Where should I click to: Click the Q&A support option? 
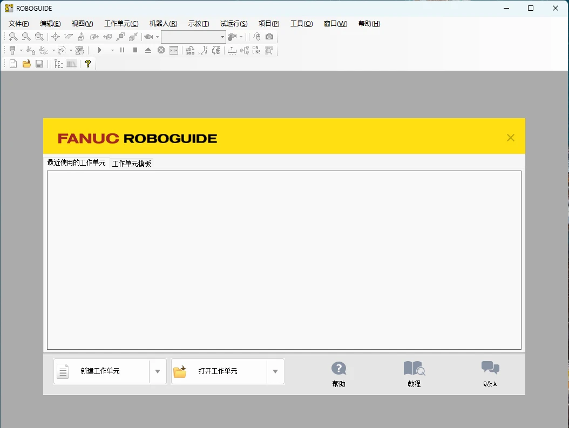pos(490,374)
